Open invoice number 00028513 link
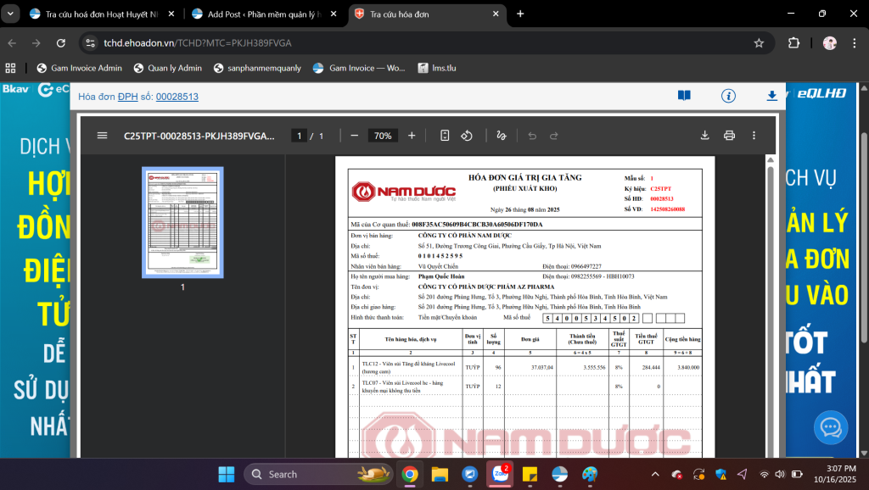 tap(177, 97)
